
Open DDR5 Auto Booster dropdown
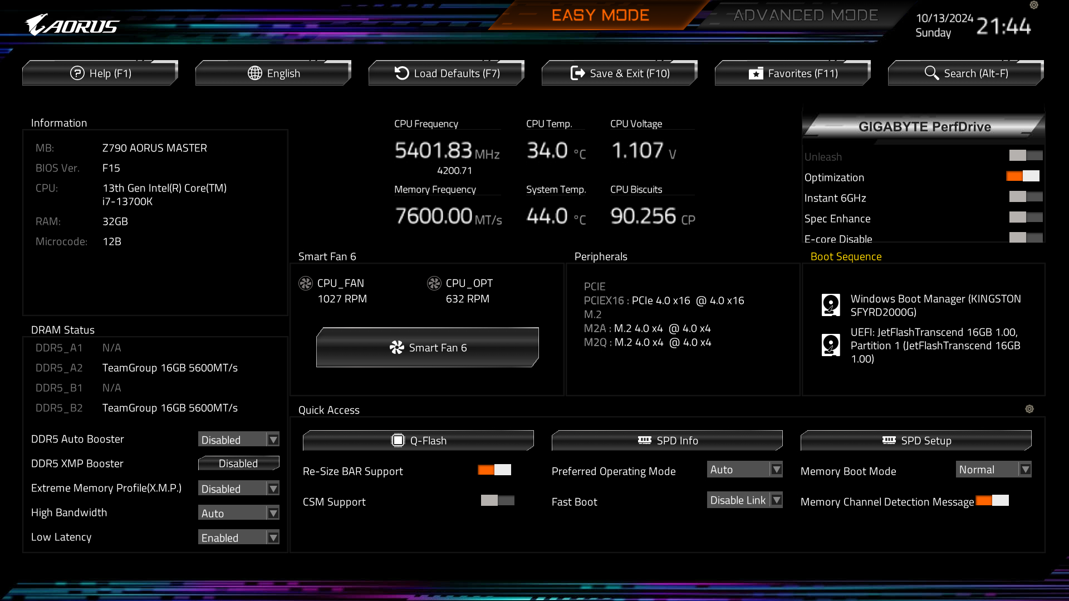(x=239, y=440)
